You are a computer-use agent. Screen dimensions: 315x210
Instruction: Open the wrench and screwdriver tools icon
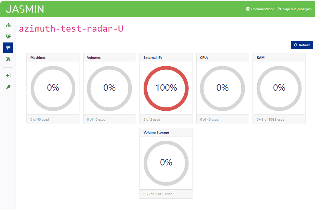[x=8, y=59]
